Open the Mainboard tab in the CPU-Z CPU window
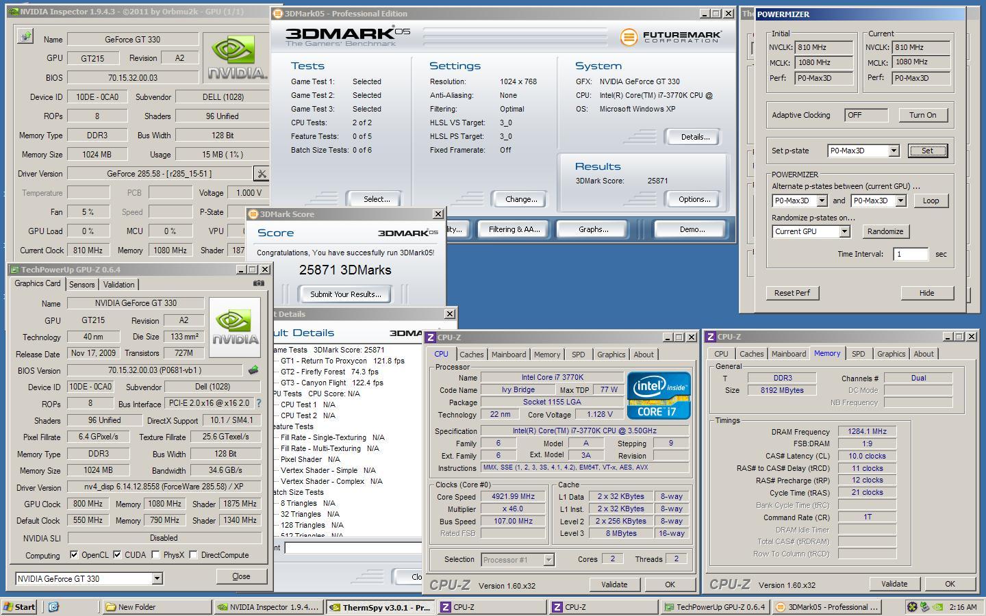This screenshot has width=986, height=616. pyautogui.click(x=509, y=355)
